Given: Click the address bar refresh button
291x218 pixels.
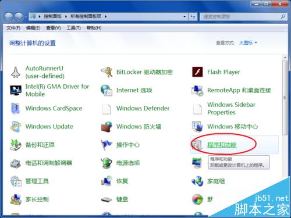Looking at the screenshot, I should tap(193, 17).
